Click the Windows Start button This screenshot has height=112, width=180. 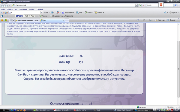tap(4, 110)
